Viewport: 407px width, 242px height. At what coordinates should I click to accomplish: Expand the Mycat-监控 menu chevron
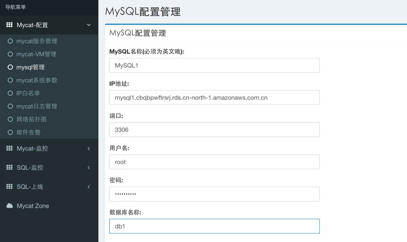pyautogui.click(x=89, y=148)
